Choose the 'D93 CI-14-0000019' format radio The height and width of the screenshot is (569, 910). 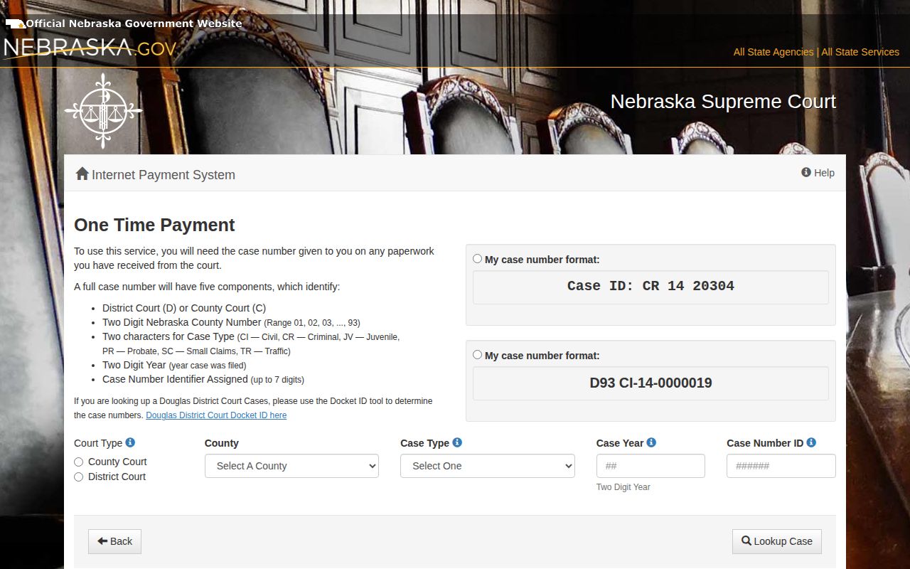(478, 355)
